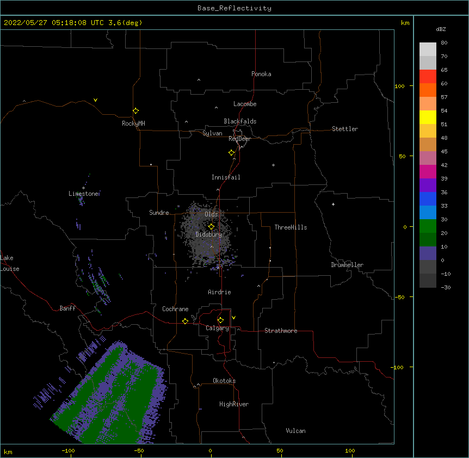469x458 pixels.
Task: Click the Stettler label
Action: (345, 129)
